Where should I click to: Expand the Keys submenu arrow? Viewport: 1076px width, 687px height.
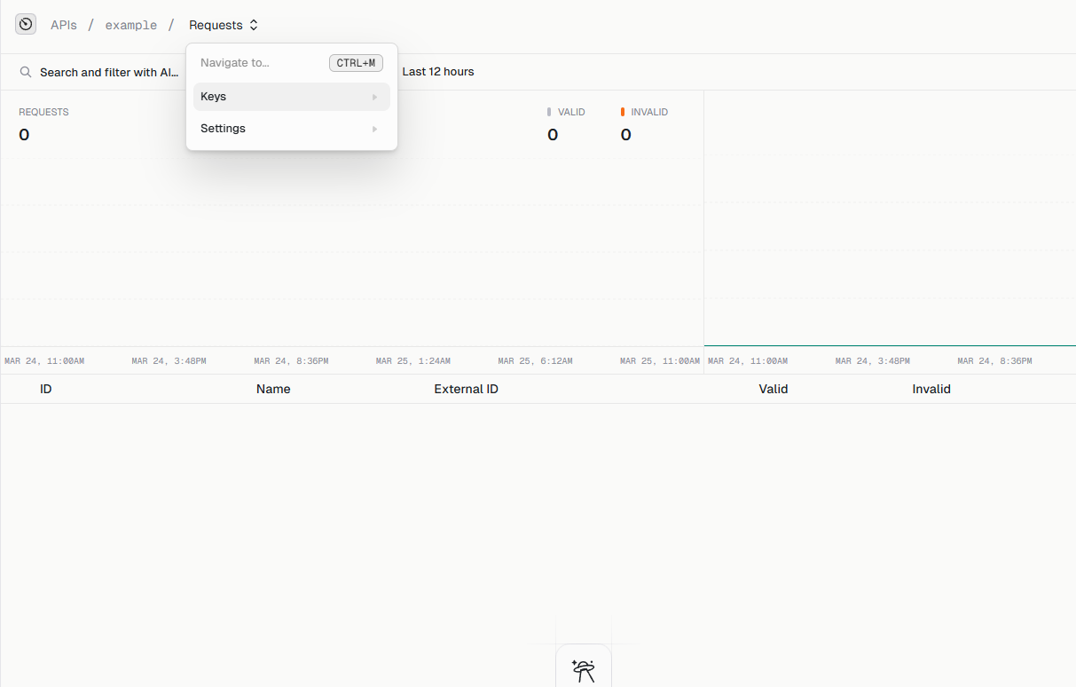374,96
